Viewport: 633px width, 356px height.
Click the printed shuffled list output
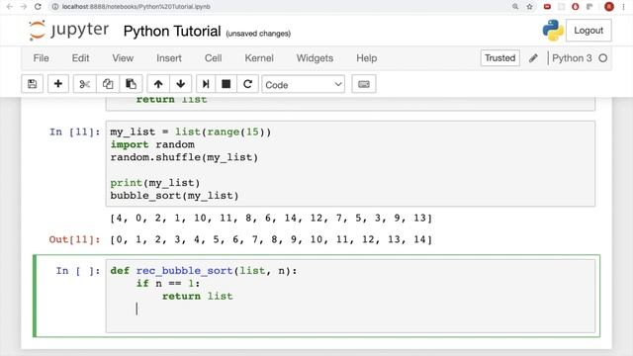(271, 218)
